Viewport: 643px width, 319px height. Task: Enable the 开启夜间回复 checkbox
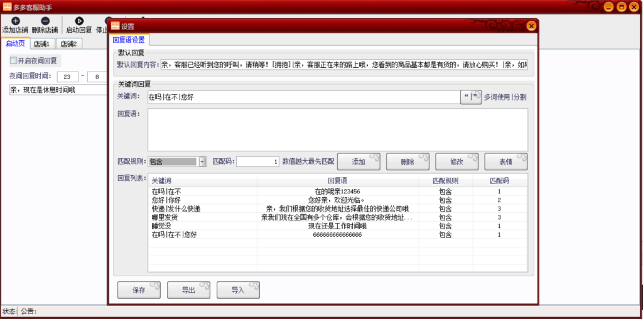pyautogui.click(x=13, y=61)
